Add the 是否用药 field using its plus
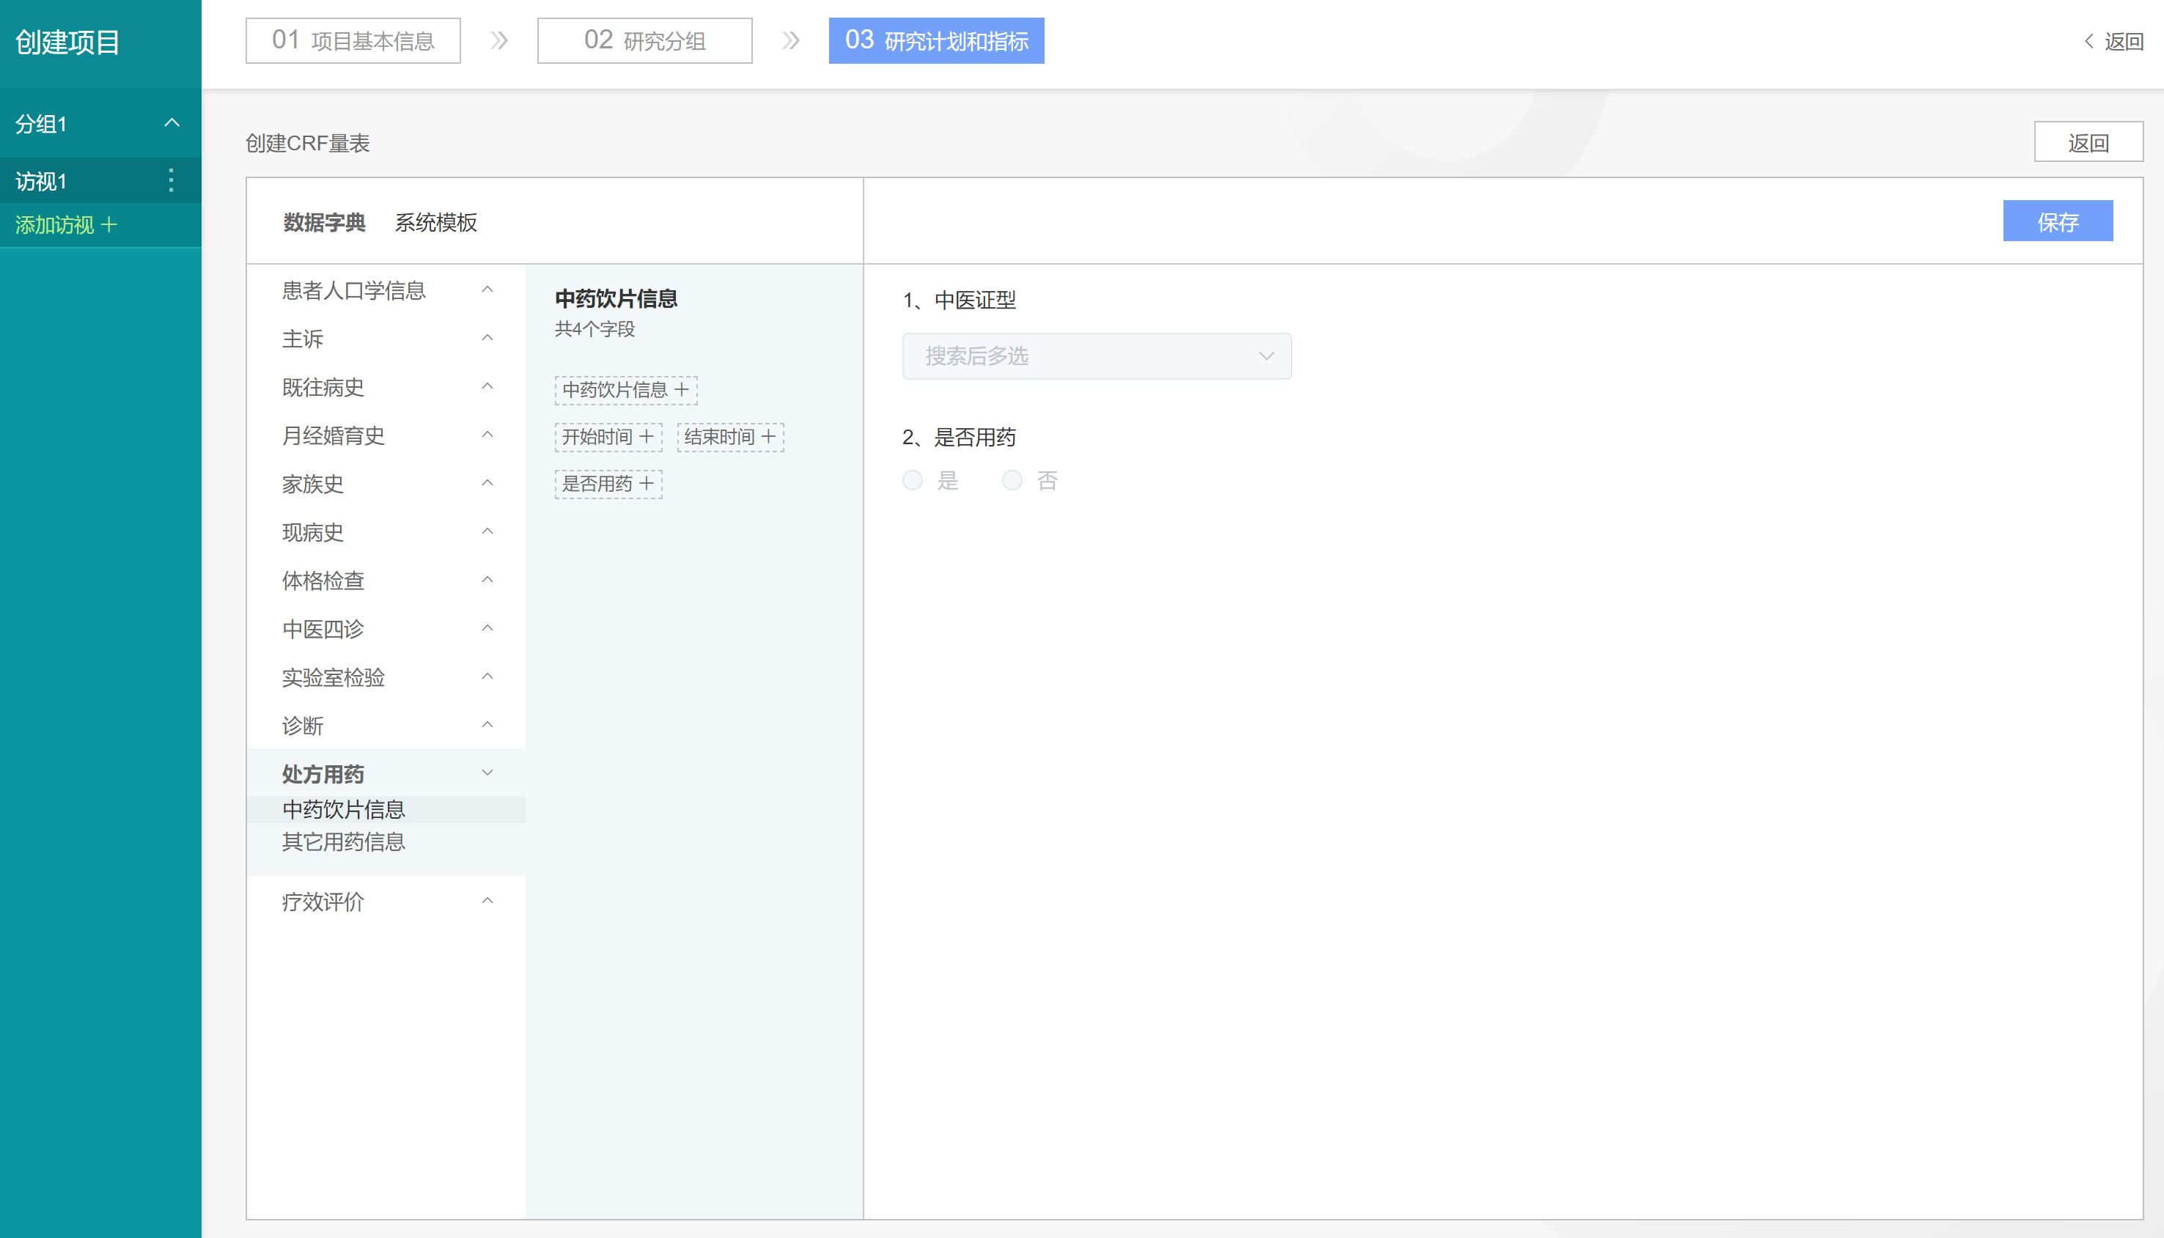The height and width of the screenshot is (1238, 2164). point(647,483)
